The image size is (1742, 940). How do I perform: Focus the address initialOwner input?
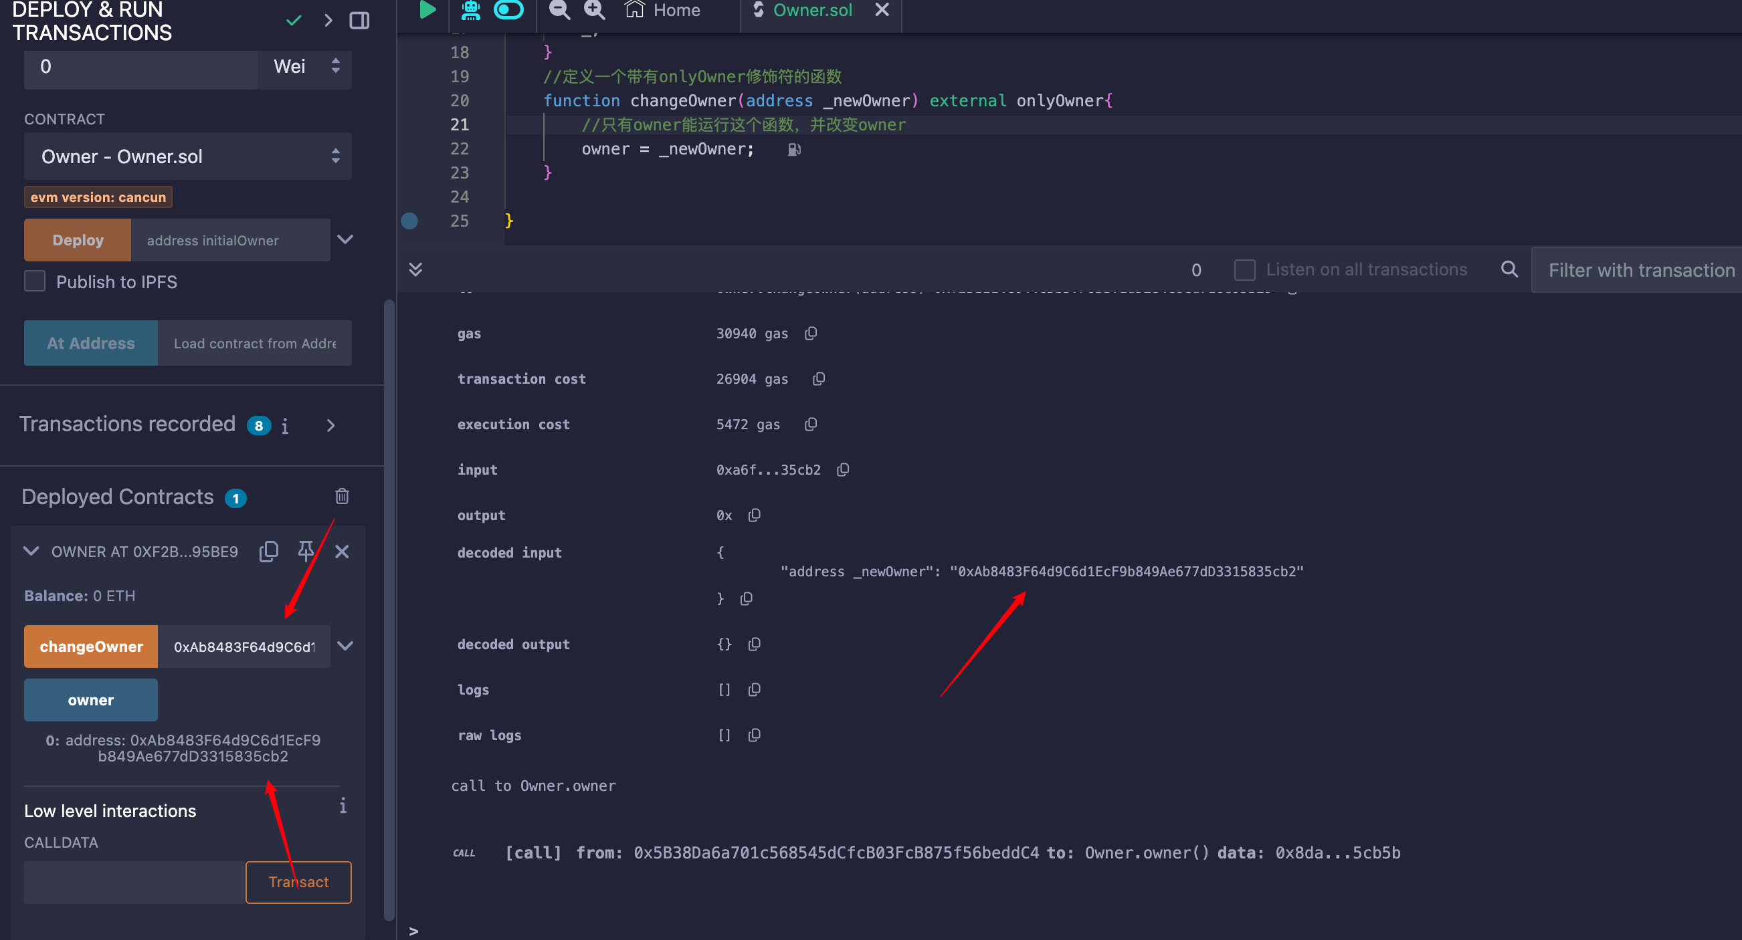coord(231,240)
